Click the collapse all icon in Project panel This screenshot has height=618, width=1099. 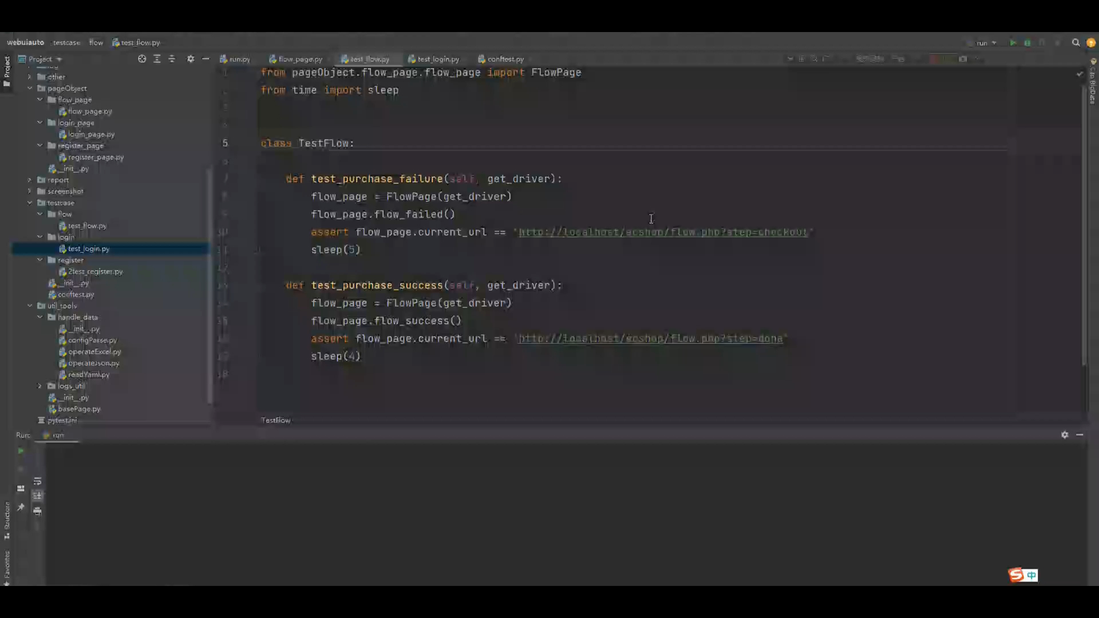pos(172,59)
